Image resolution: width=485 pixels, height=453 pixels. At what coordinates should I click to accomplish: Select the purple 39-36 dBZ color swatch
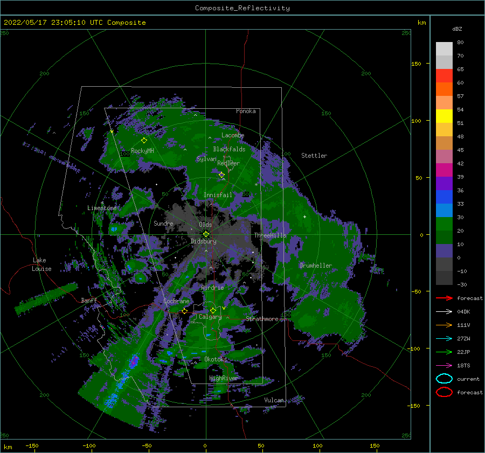[444, 184]
